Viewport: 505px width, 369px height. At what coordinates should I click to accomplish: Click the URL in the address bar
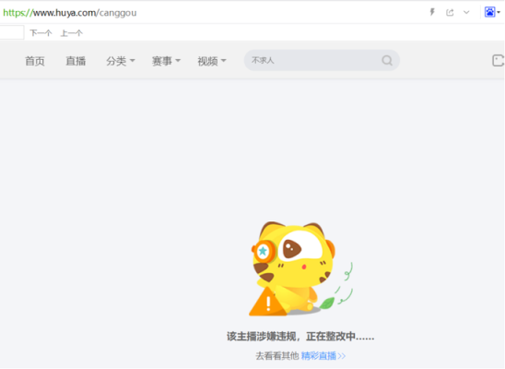point(70,13)
